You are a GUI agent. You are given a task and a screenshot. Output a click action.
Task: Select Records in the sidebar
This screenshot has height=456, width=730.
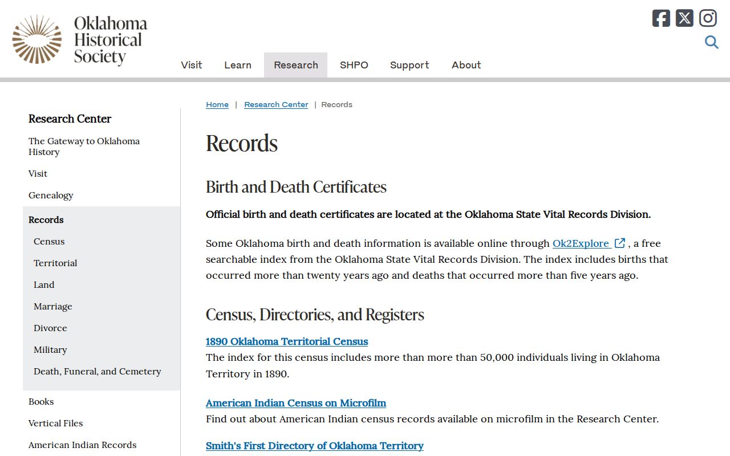(46, 219)
